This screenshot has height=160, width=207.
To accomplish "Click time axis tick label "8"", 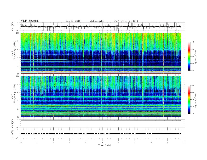I will click(151, 142).
